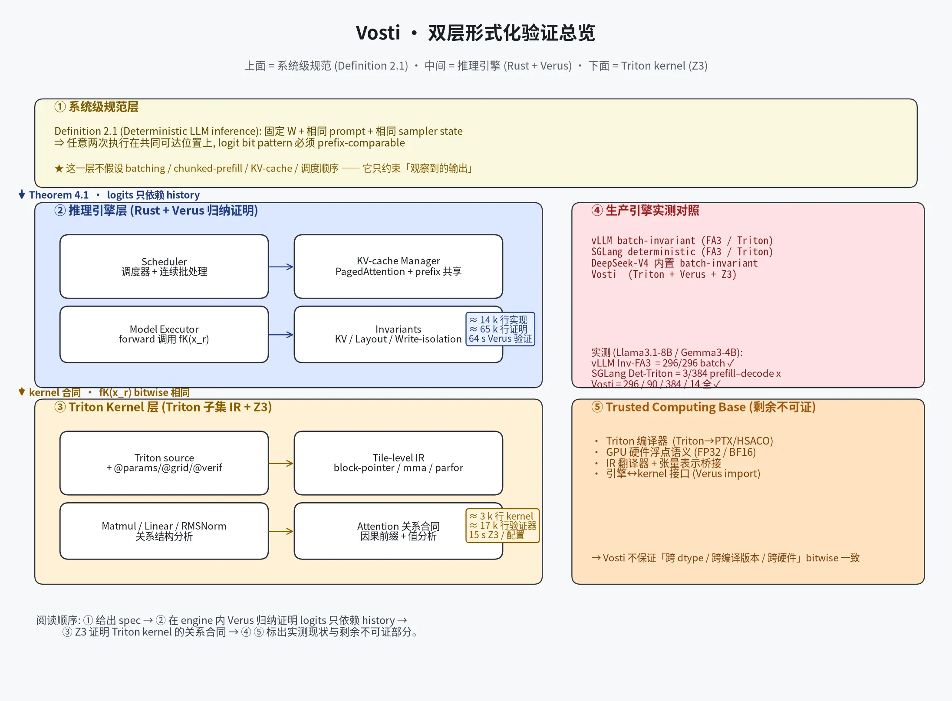This screenshot has width=952, height=701.
Task: Click heading ③ Triton Kernel 层
Action: tap(163, 407)
